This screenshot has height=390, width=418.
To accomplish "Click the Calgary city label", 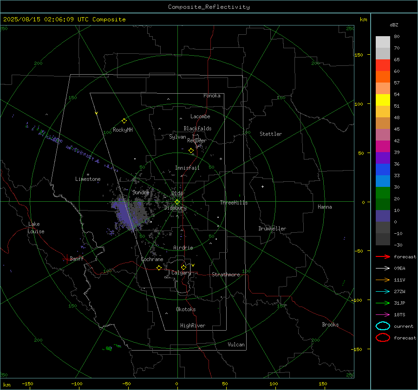I will [181, 273].
